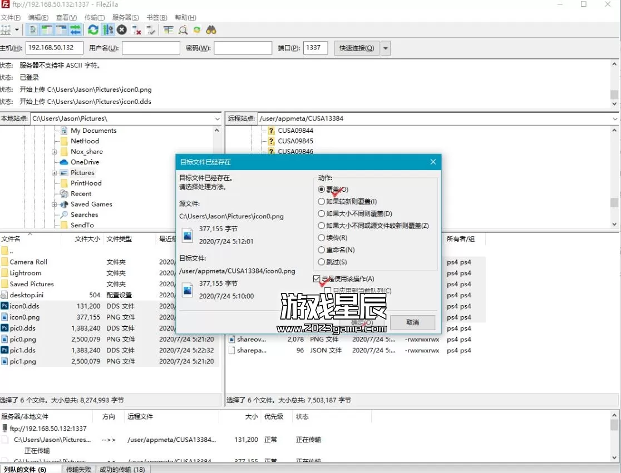Click the 用户名 username input field
Screen dimensions: 621x473
click(x=151, y=48)
